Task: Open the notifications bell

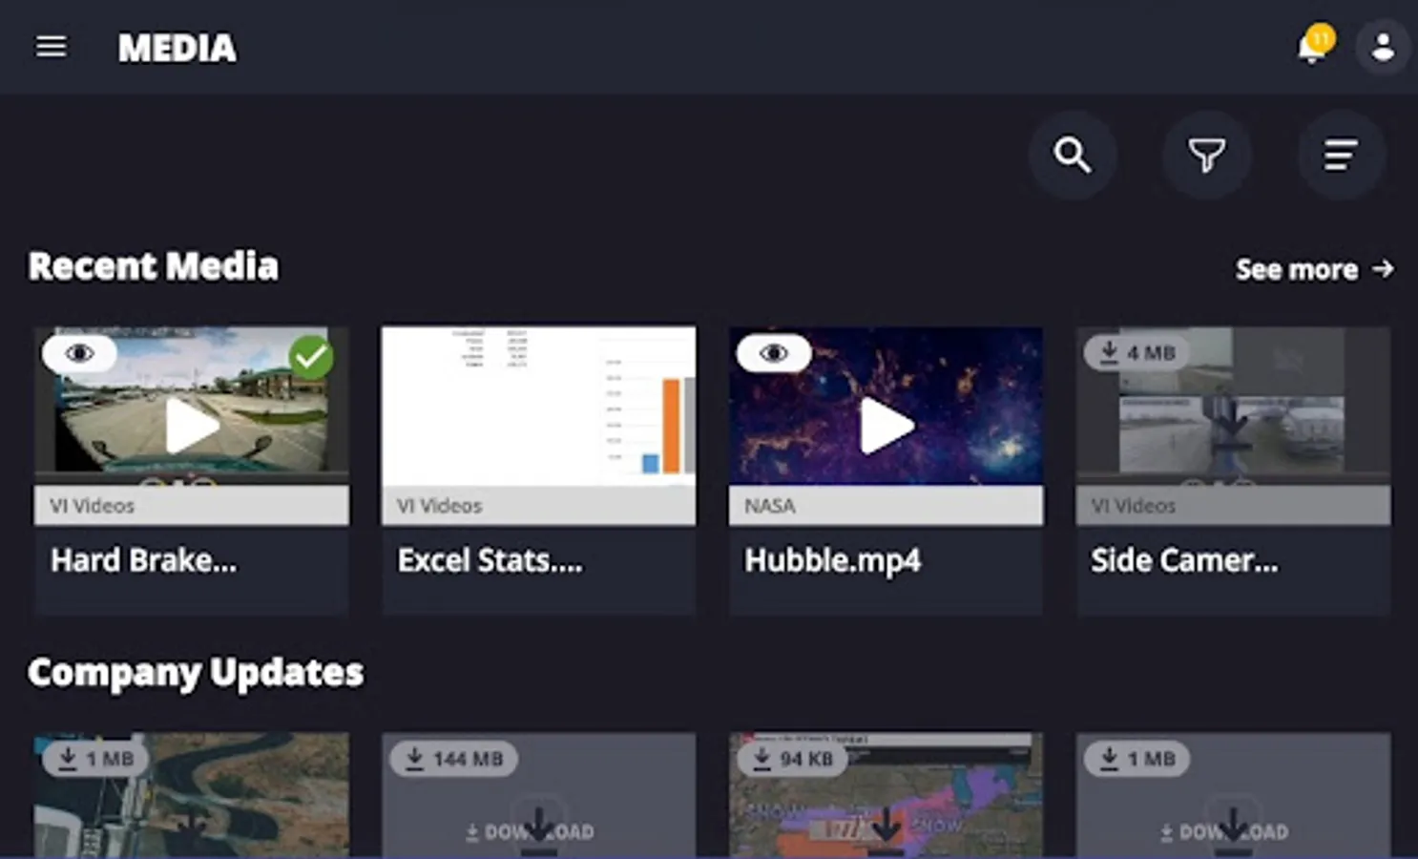Action: click(1309, 47)
